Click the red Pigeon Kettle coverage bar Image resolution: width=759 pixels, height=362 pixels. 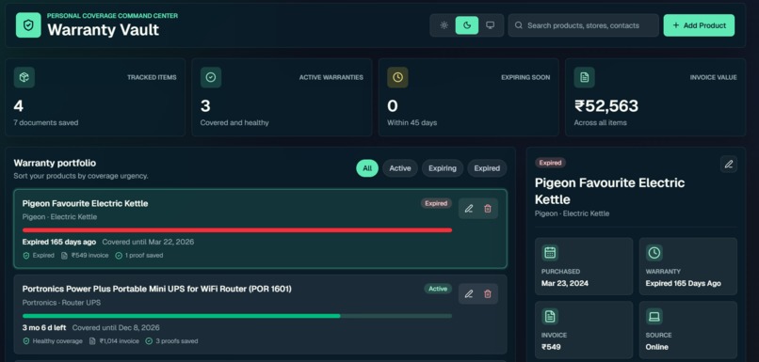tap(237, 230)
